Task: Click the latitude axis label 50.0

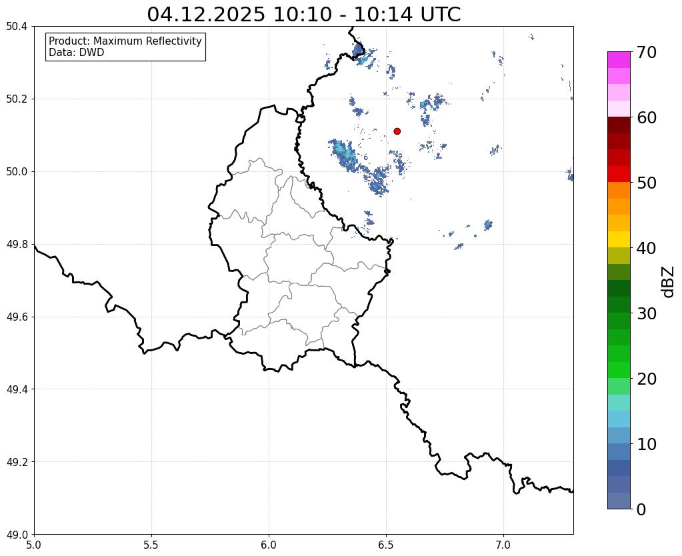Action: point(17,172)
